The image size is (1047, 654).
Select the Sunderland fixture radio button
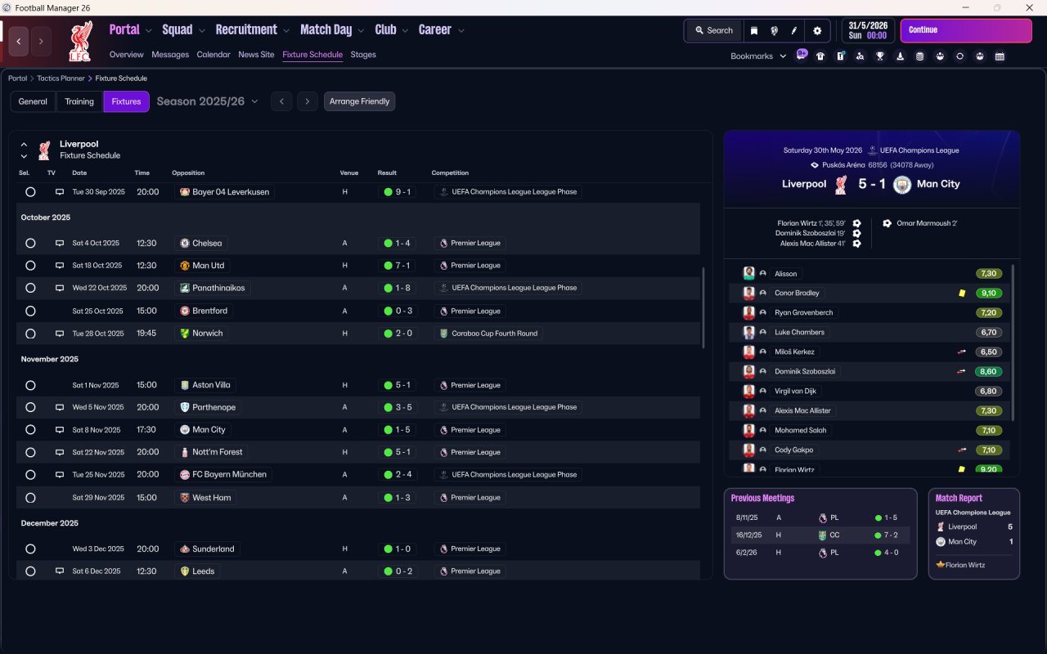point(30,549)
